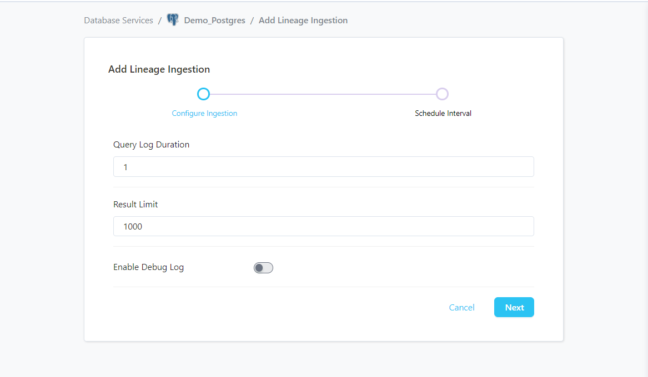The height and width of the screenshot is (377, 648).
Task: Click the slash separator after Database Services
Action: [160, 21]
